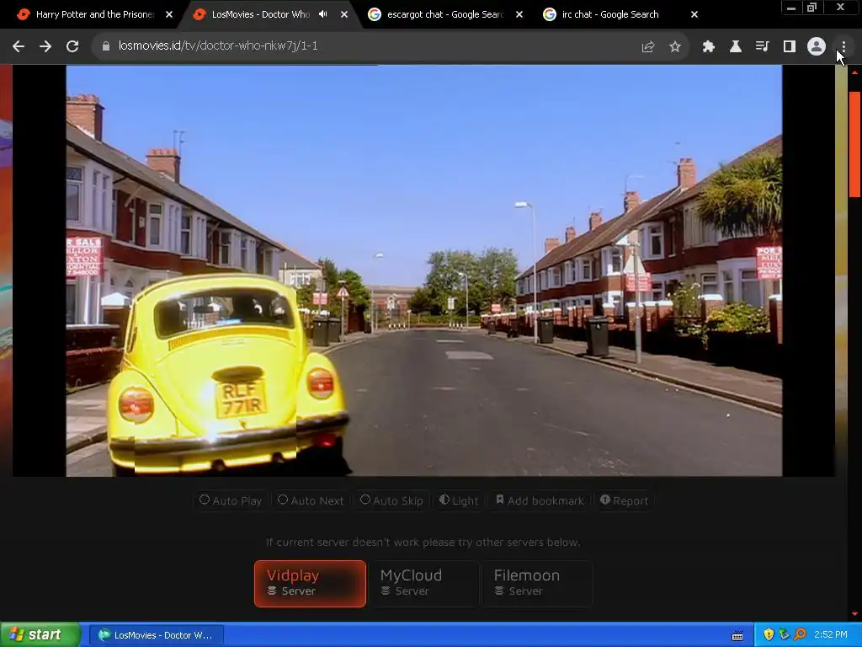862x647 pixels.
Task: Toggle Auto Next option
Action: coord(311,500)
